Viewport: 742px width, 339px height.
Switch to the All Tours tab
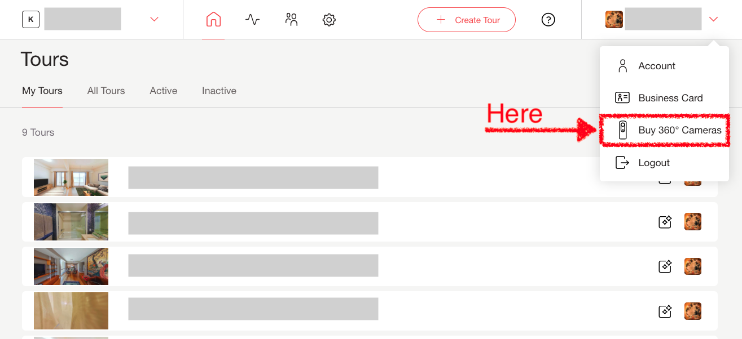tap(106, 91)
